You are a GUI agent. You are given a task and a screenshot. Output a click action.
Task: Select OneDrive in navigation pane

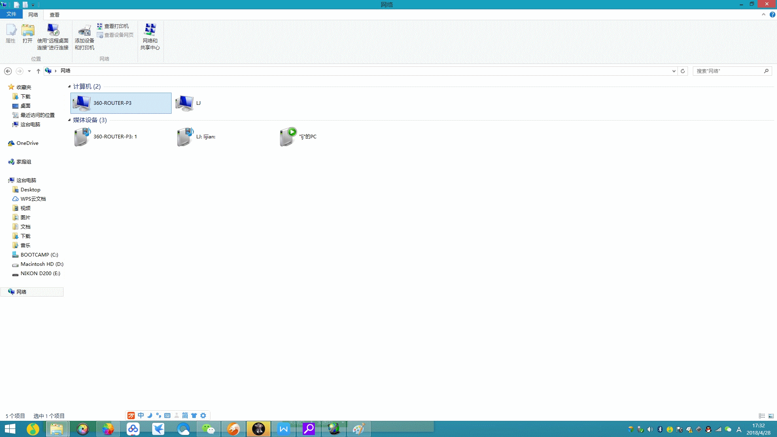coord(27,143)
